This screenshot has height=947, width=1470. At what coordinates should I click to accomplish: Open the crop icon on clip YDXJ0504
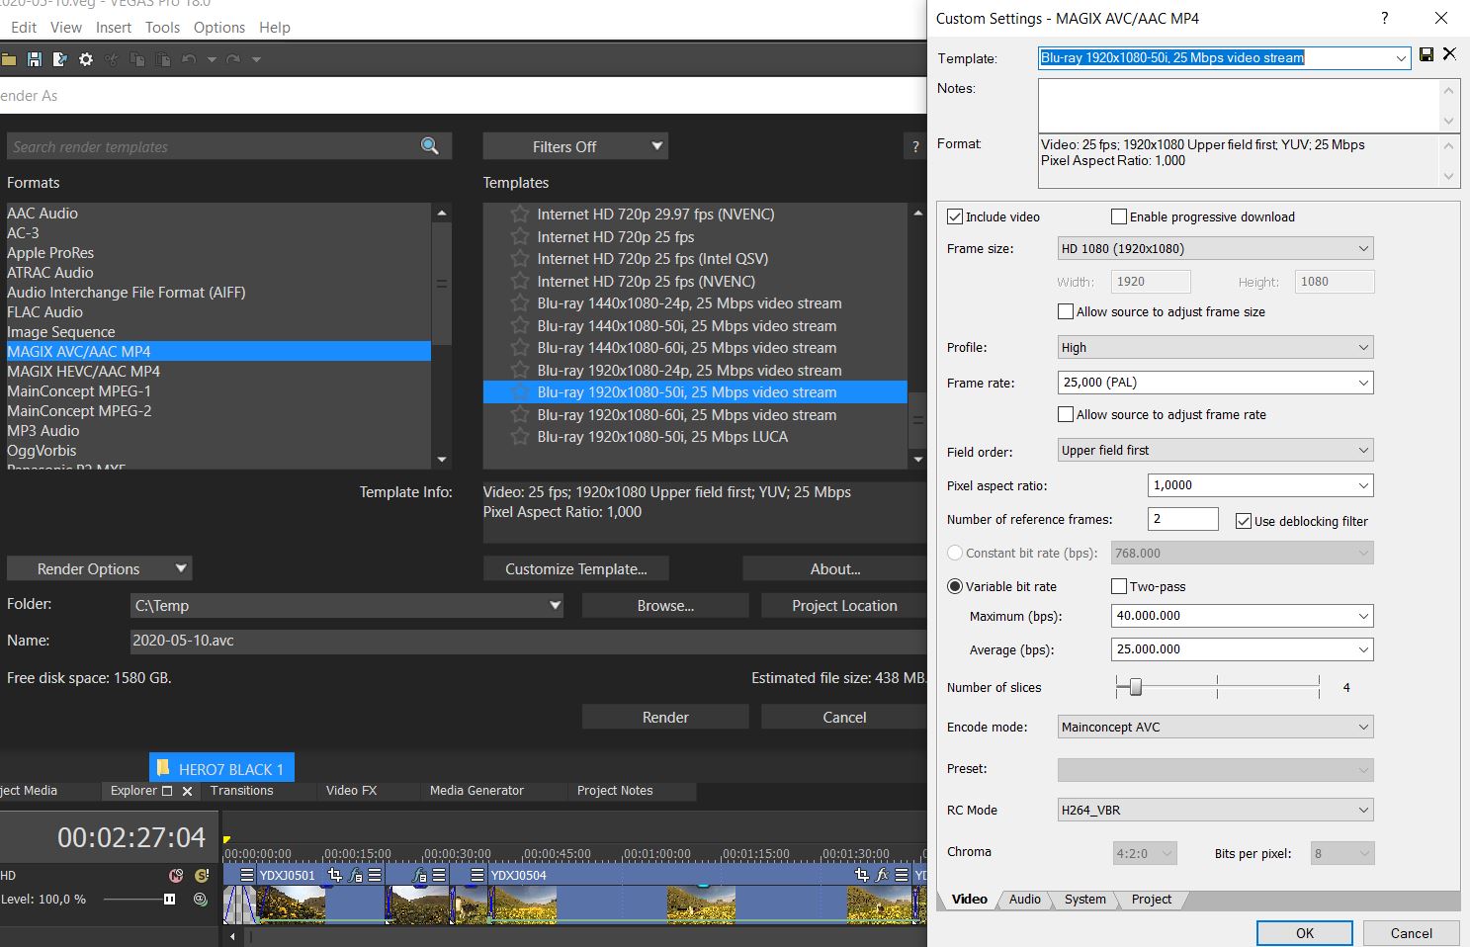coord(862,875)
